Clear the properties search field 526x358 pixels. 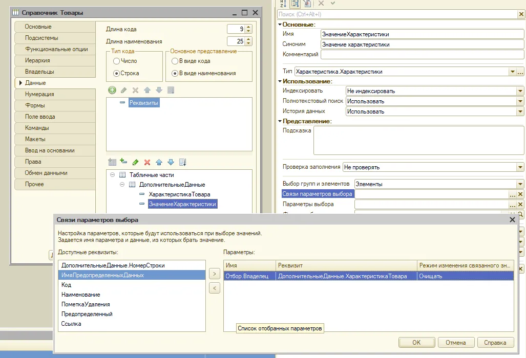pyautogui.click(x=521, y=14)
